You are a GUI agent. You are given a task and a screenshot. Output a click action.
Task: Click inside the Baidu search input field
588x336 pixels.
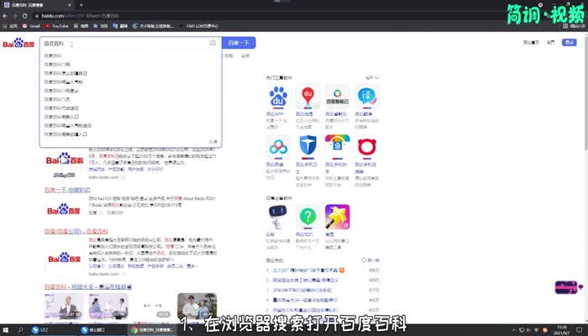tap(126, 43)
